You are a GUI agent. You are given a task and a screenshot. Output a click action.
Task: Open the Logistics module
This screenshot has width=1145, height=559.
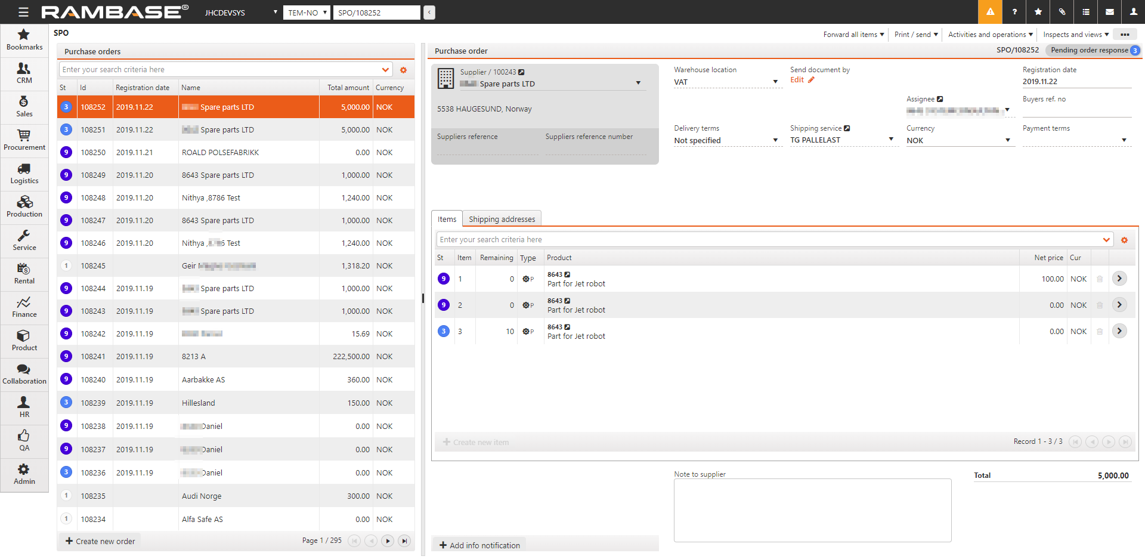(24, 174)
